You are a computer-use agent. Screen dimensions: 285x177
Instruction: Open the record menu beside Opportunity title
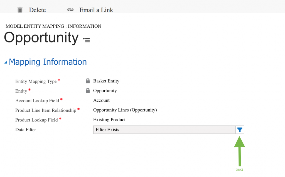[87, 40]
